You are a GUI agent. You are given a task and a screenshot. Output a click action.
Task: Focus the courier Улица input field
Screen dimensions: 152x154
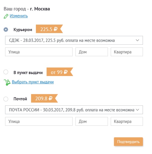tap(39, 52)
